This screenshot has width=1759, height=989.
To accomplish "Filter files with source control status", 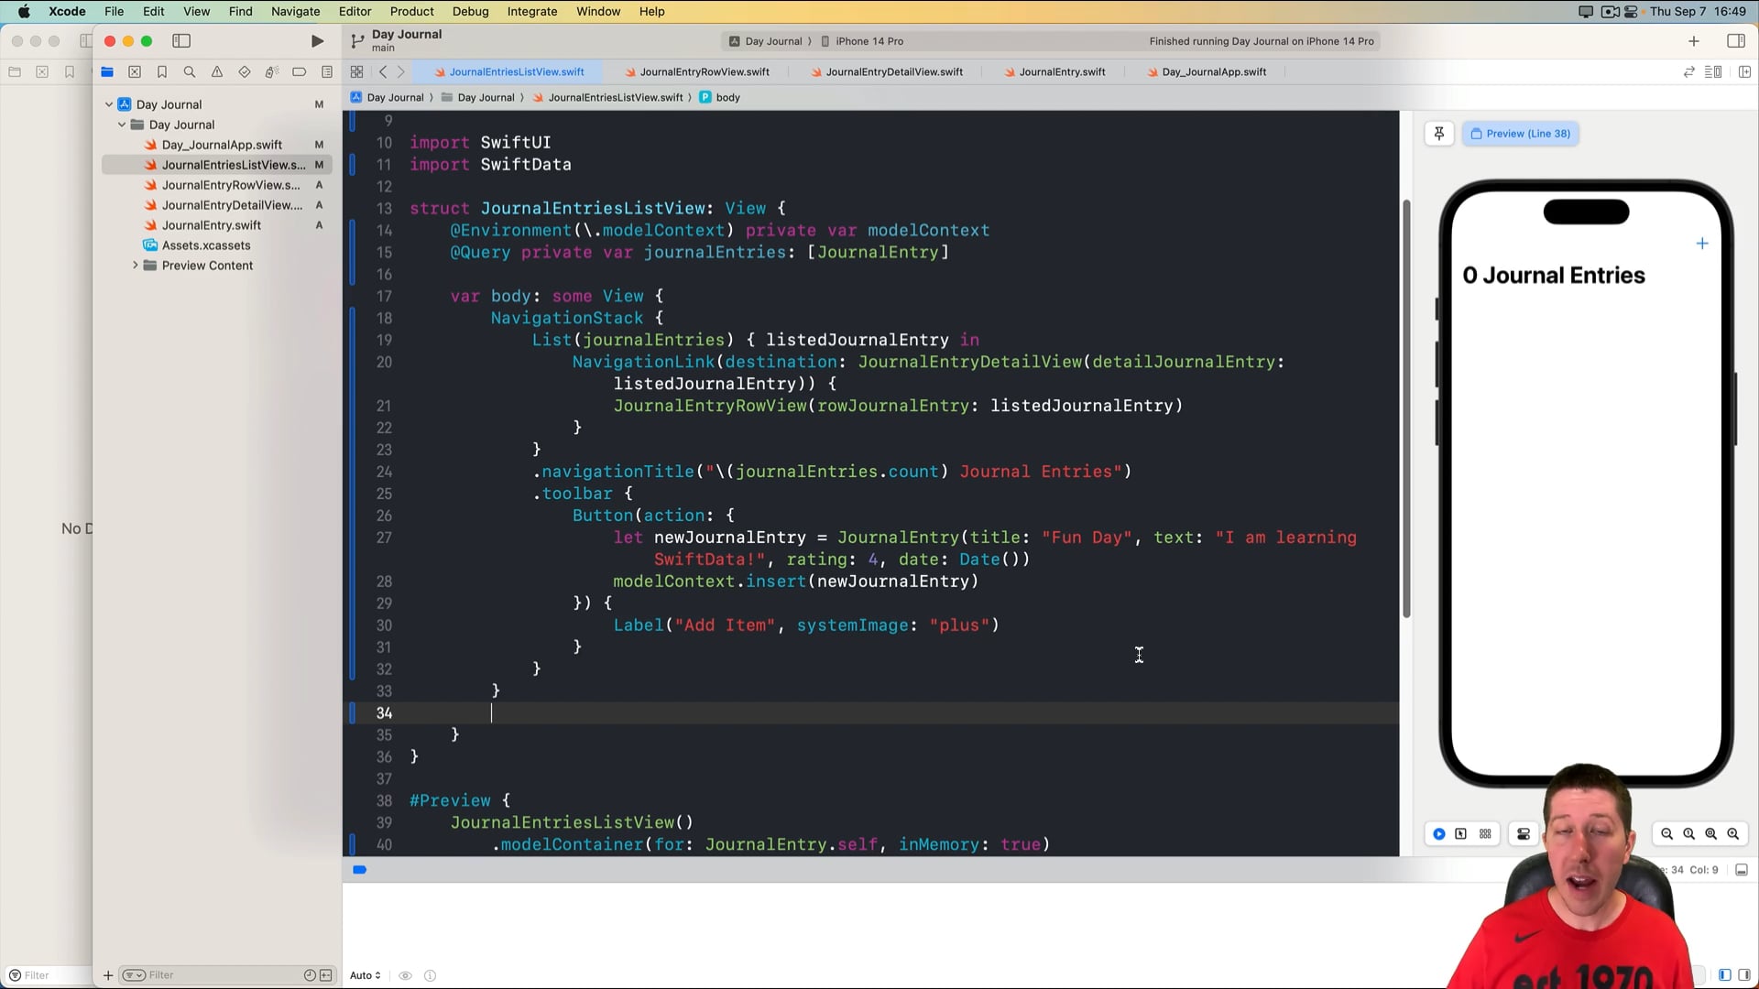I will pyautogui.click(x=326, y=975).
